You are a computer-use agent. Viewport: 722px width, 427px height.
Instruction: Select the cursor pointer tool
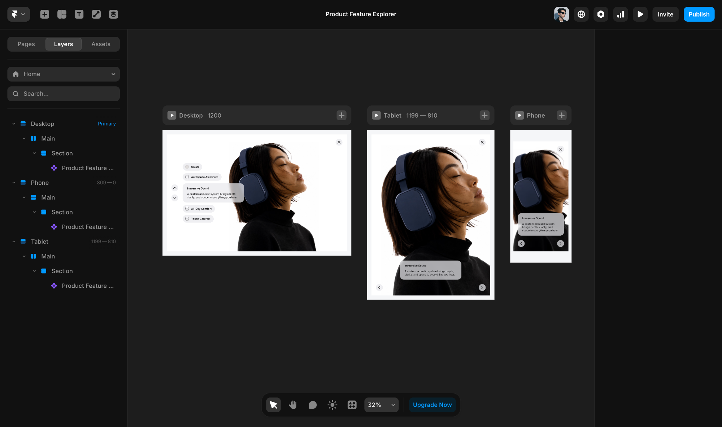pyautogui.click(x=273, y=405)
